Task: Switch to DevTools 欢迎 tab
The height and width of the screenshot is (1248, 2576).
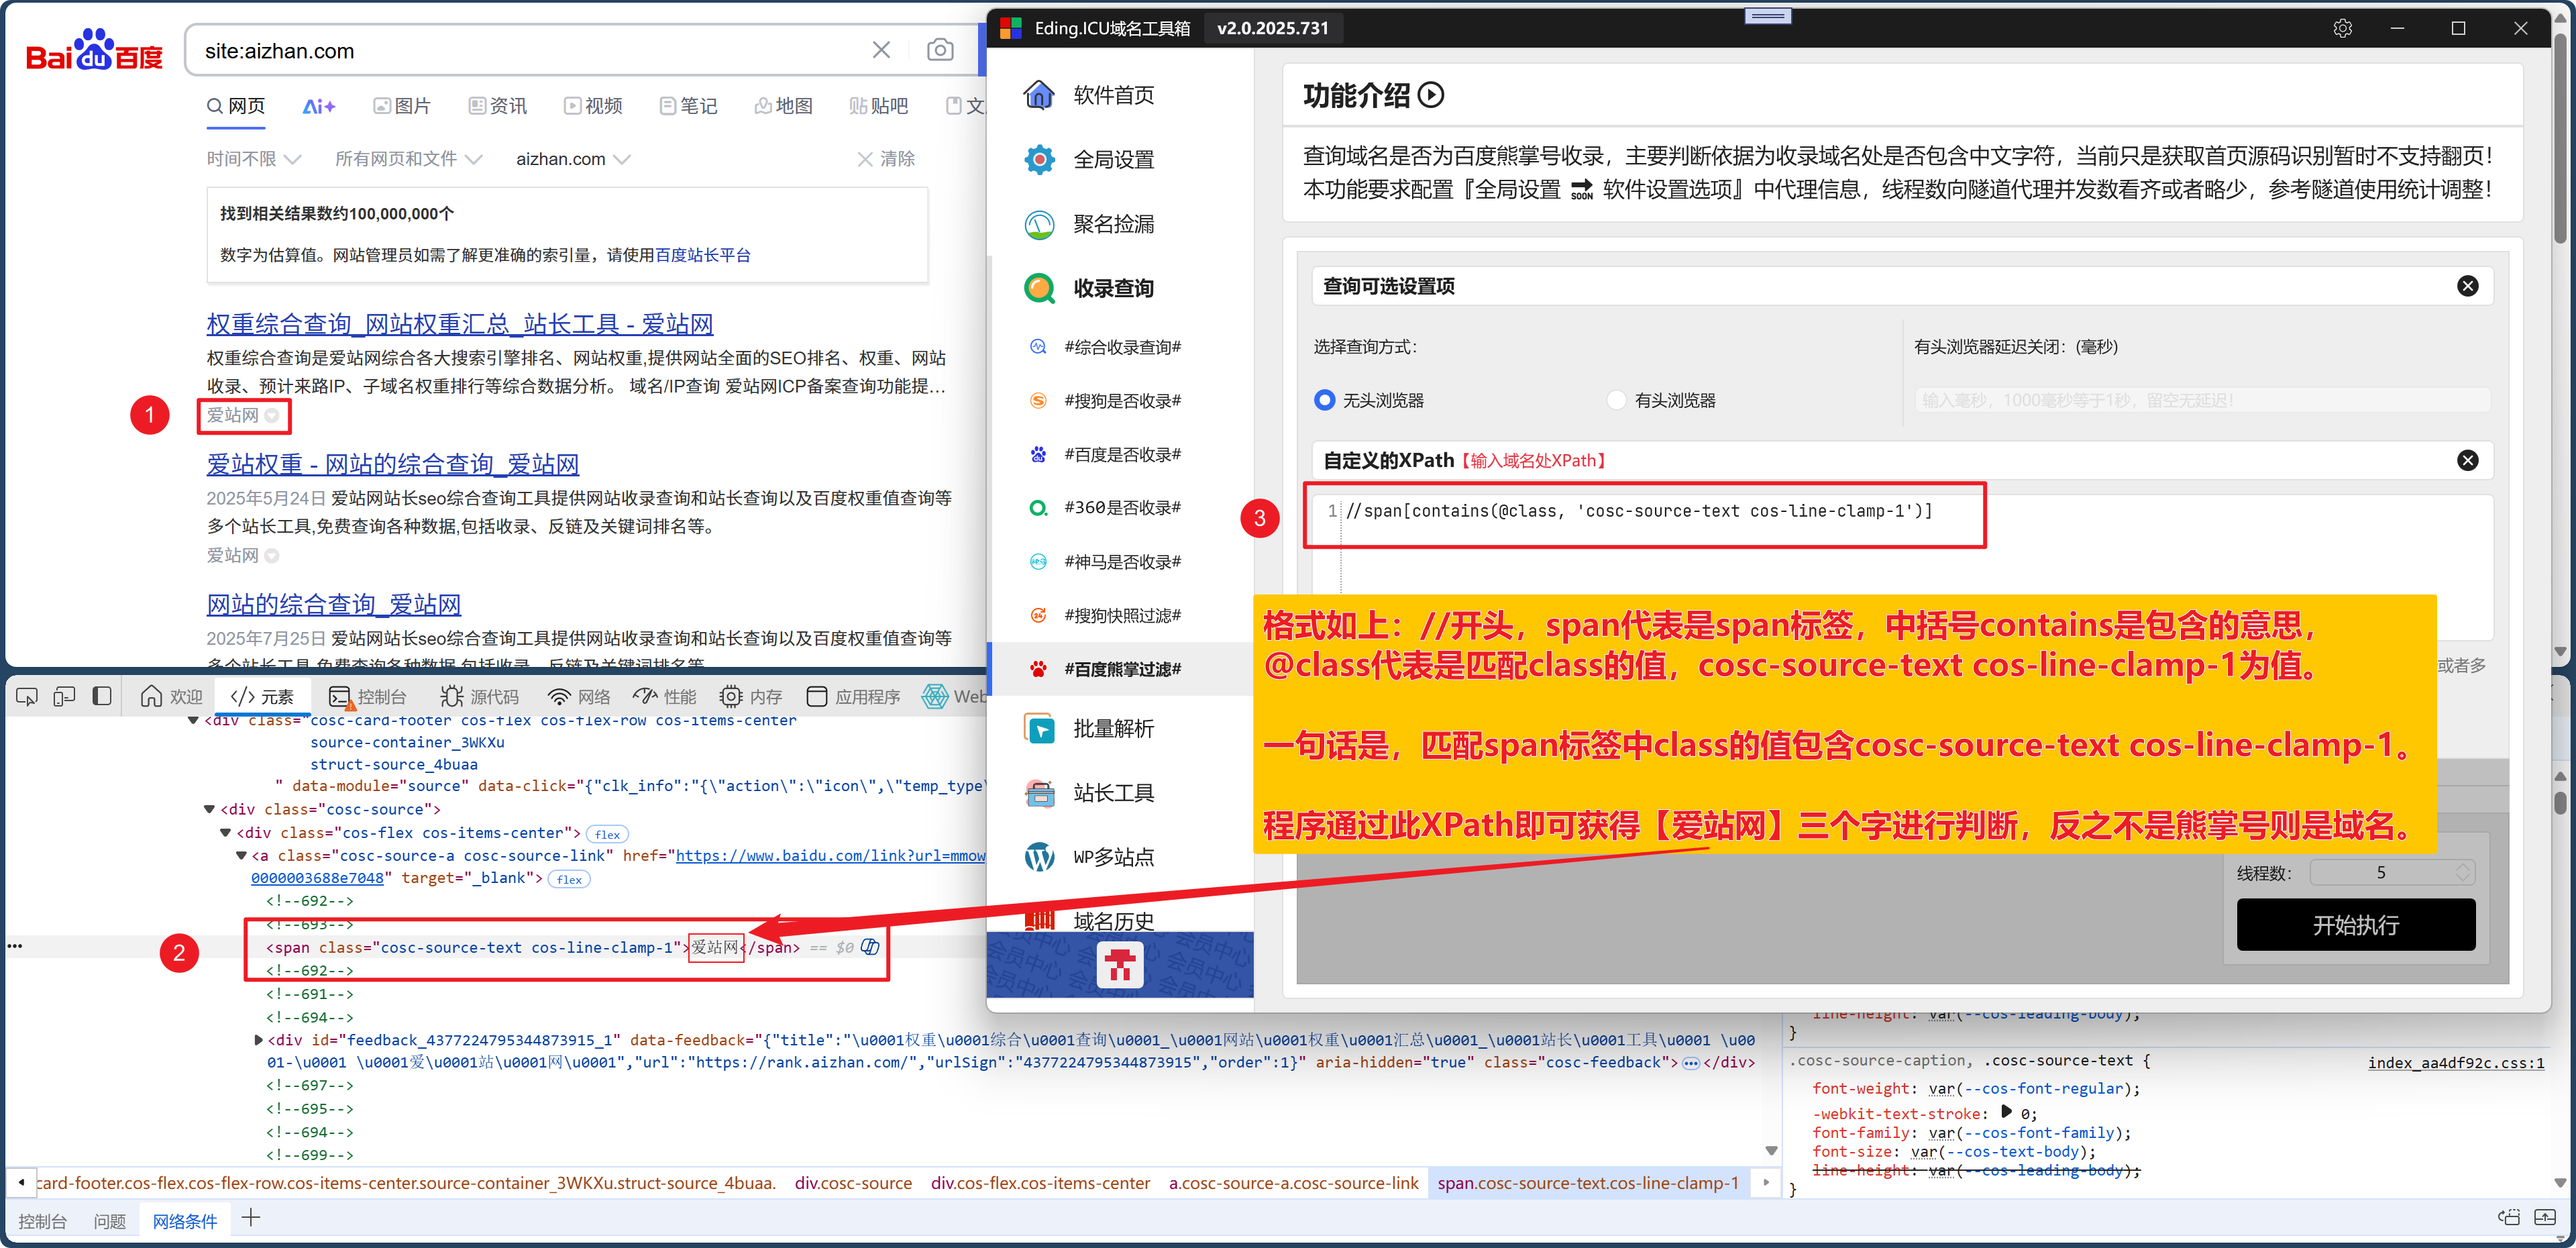Action: [171, 696]
